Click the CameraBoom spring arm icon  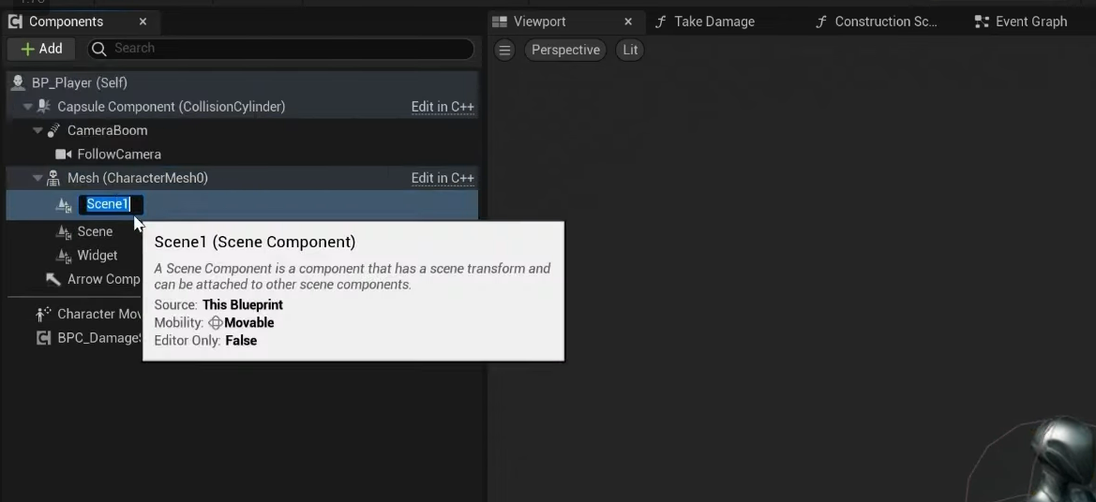[x=53, y=130]
